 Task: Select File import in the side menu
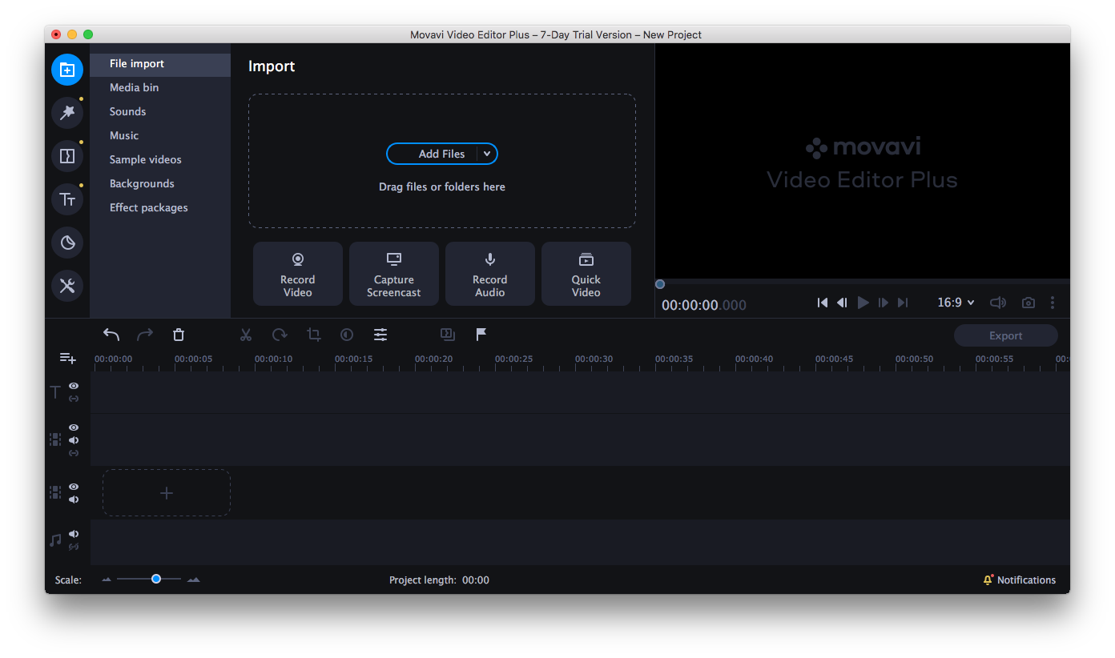160,64
